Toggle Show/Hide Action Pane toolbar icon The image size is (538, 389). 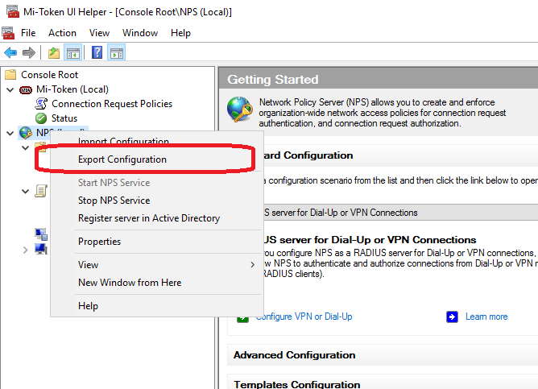117,53
